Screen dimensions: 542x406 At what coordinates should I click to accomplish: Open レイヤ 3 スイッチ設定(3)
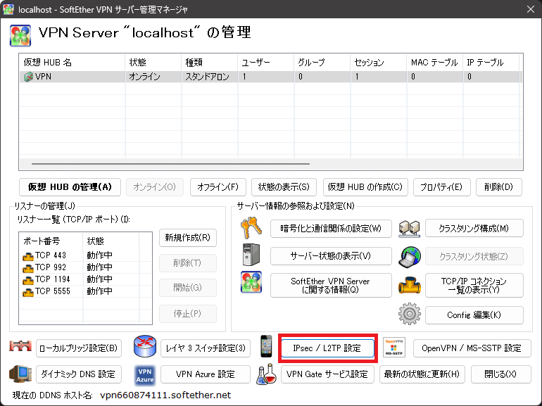pyautogui.click(x=206, y=348)
